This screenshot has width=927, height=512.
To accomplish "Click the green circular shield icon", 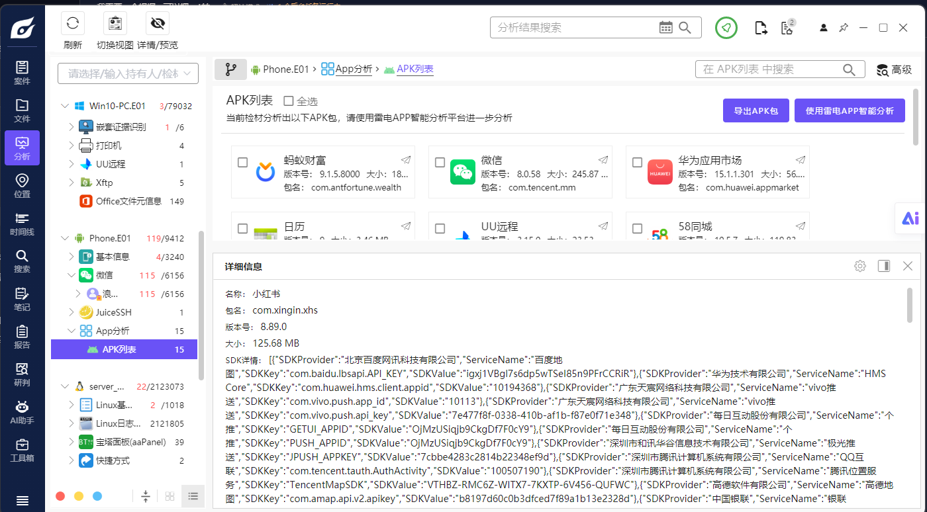I will 726,27.
